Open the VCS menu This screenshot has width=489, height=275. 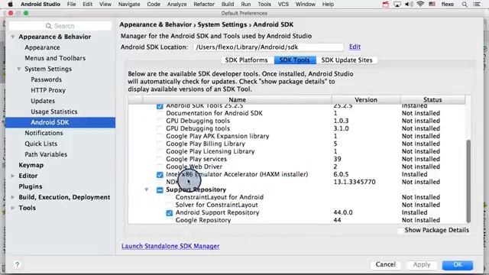[x=283, y=4]
